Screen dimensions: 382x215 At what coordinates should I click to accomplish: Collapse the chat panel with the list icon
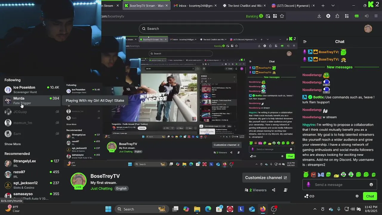pos(305,42)
